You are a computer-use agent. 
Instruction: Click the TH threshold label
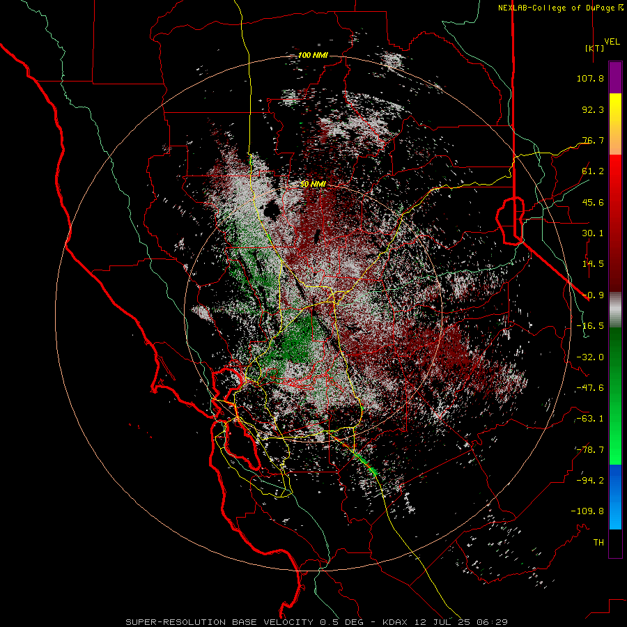tap(598, 543)
